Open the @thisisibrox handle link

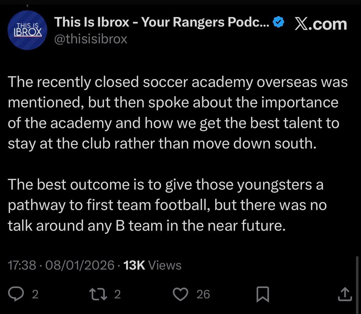click(x=90, y=39)
